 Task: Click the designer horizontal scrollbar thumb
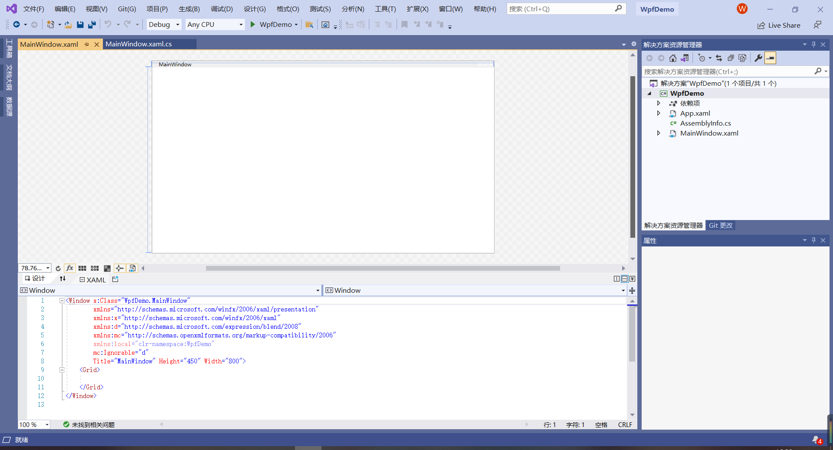click(383, 268)
